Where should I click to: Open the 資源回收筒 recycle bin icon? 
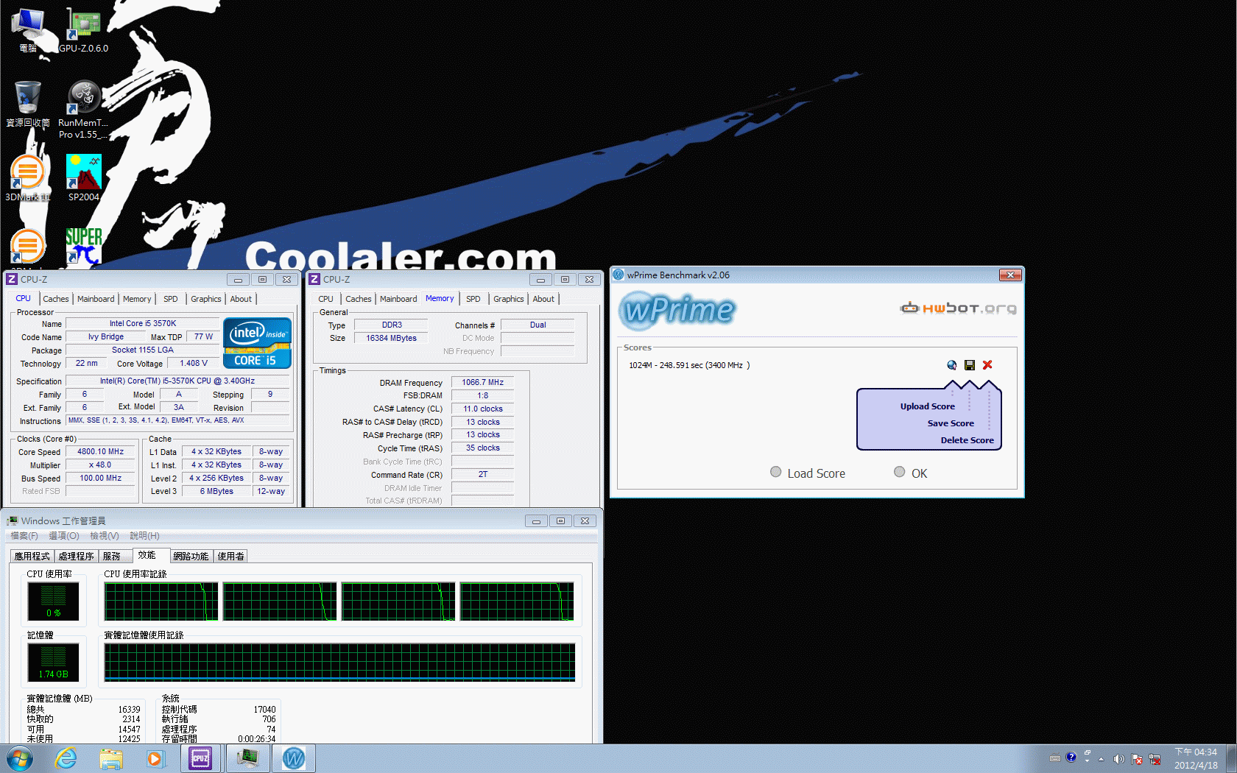28,104
